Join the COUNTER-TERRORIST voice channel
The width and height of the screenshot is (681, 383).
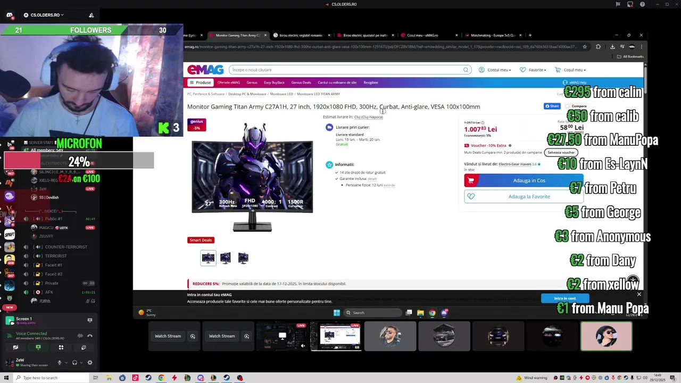click(66, 247)
